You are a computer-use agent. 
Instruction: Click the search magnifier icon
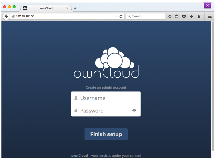coord(129,16)
